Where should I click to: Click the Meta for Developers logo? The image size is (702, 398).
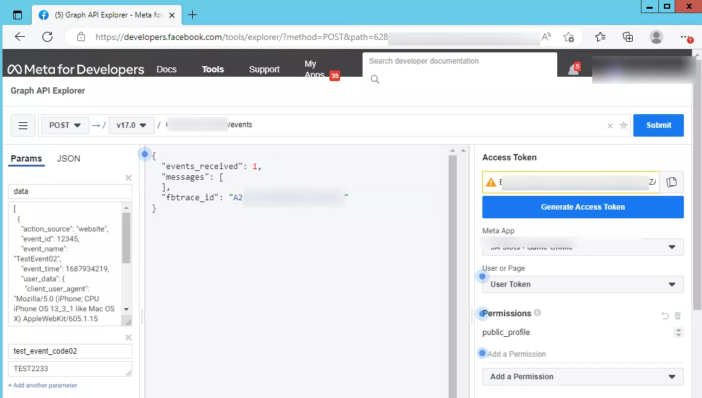[76, 69]
